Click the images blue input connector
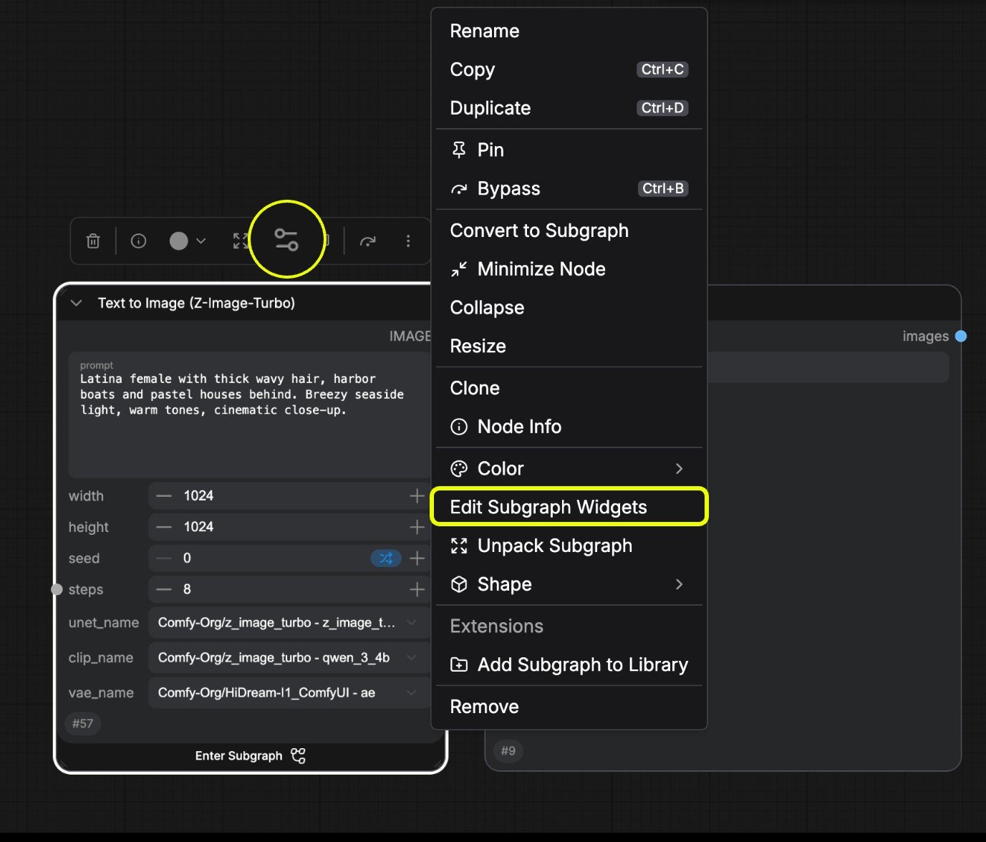The width and height of the screenshot is (986, 842). point(961,337)
